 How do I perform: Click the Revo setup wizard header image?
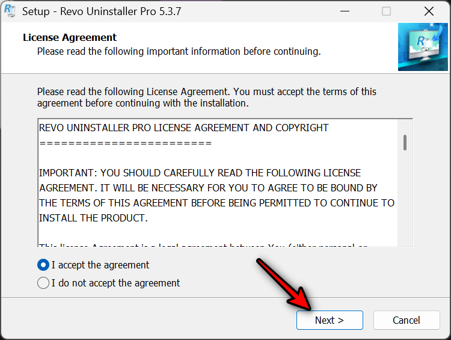click(x=423, y=47)
